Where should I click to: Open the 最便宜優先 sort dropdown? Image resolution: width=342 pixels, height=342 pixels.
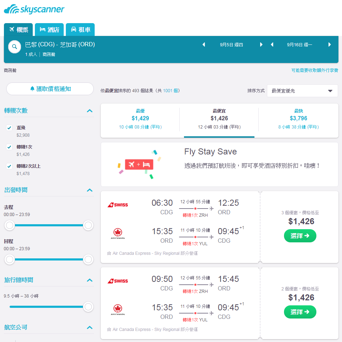(x=302, y=91)
